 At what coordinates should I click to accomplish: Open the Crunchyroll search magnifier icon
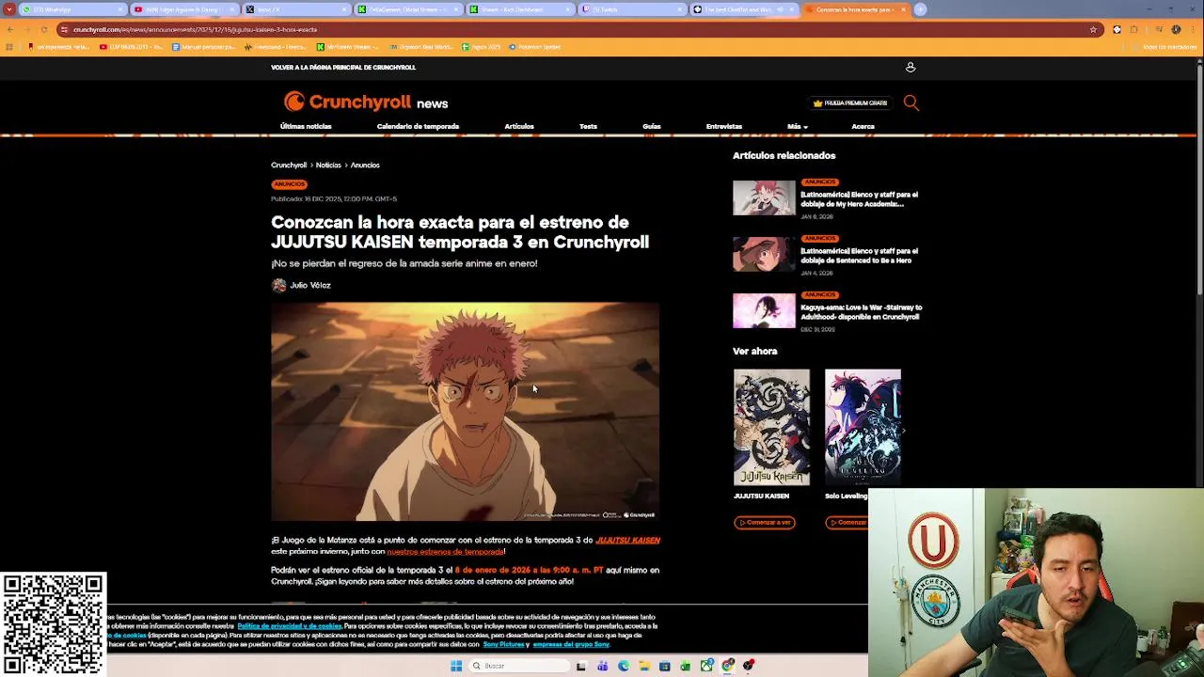pos(911,102)
